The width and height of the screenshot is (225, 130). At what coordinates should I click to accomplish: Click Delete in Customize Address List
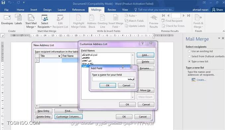click(145, 62)
